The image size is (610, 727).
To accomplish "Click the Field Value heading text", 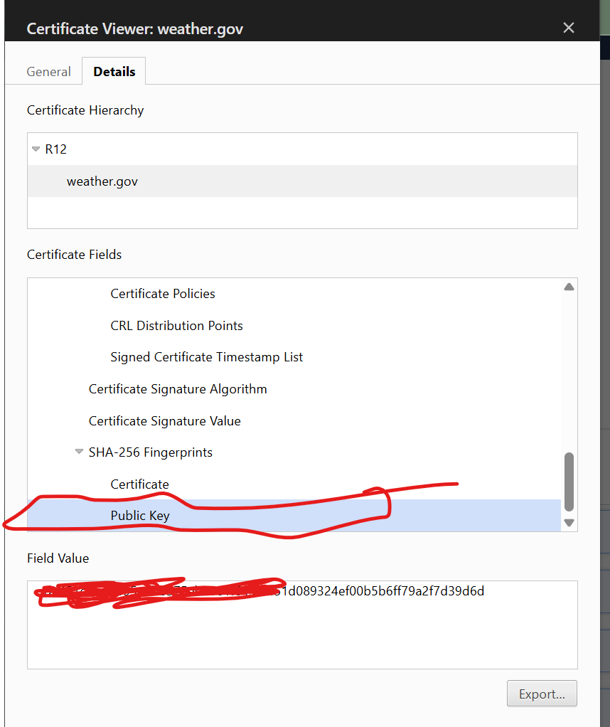I will coord(58,558).
